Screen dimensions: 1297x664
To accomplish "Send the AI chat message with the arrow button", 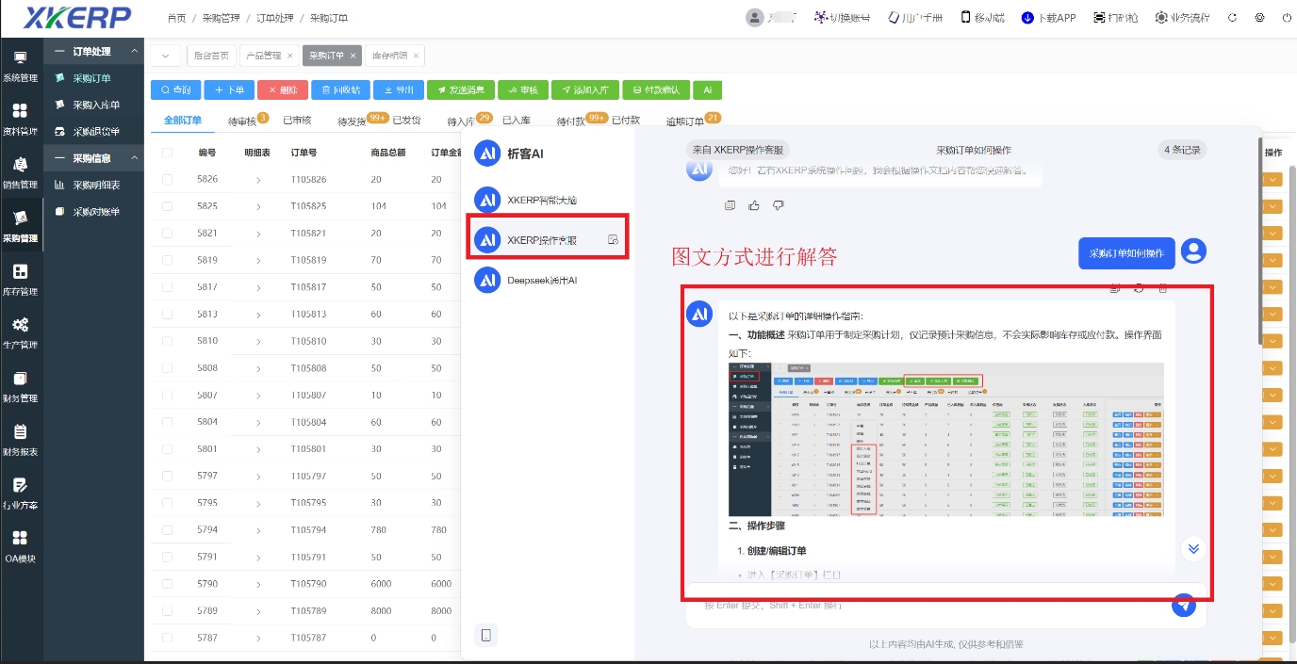I will (1184, 606).
